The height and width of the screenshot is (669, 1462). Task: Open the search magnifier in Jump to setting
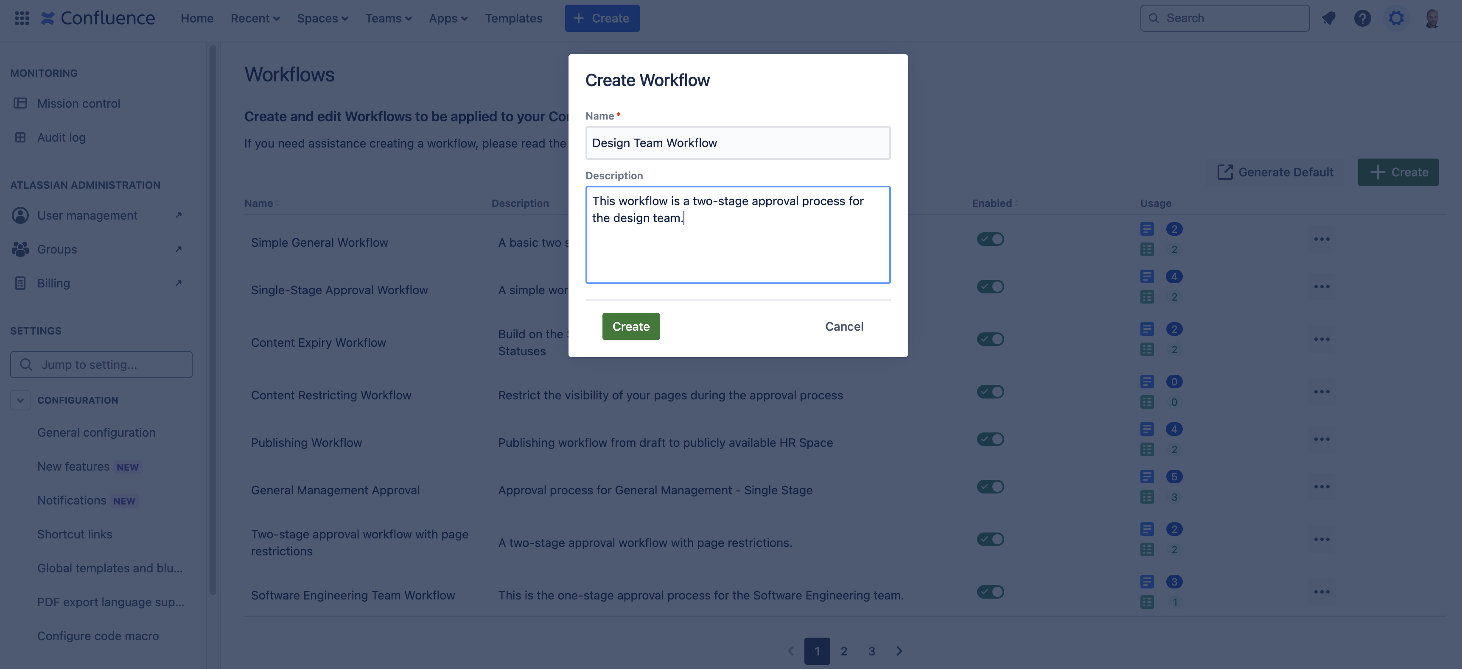[26, 365]
